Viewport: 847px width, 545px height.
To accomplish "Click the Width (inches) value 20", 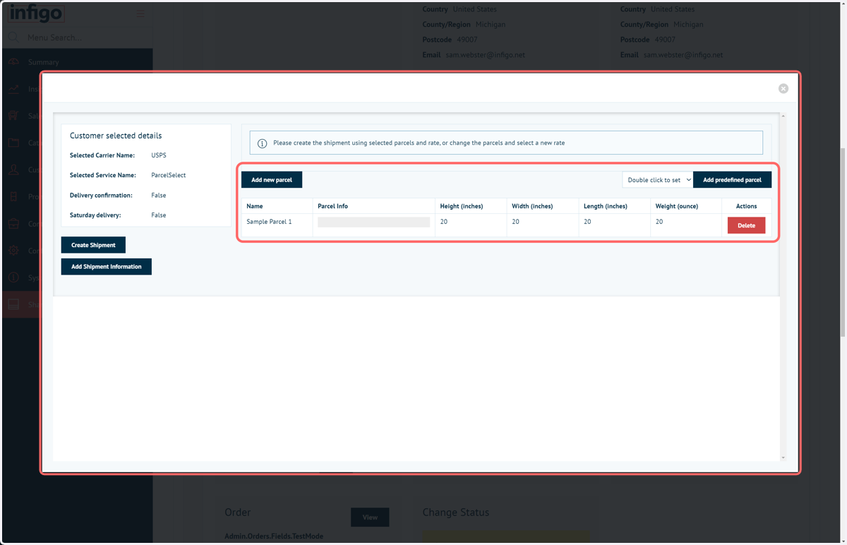I will pyautogui.click(x=516, y=222).
